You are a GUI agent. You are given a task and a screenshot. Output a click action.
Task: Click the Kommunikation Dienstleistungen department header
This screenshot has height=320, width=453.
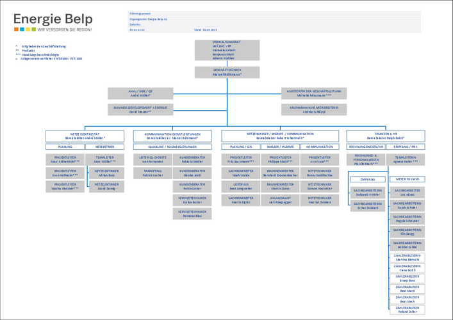[172, 136]
